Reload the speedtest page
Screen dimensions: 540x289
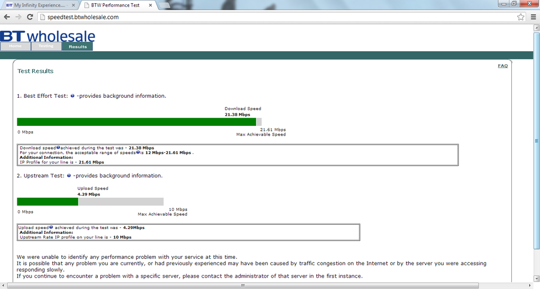30,17
